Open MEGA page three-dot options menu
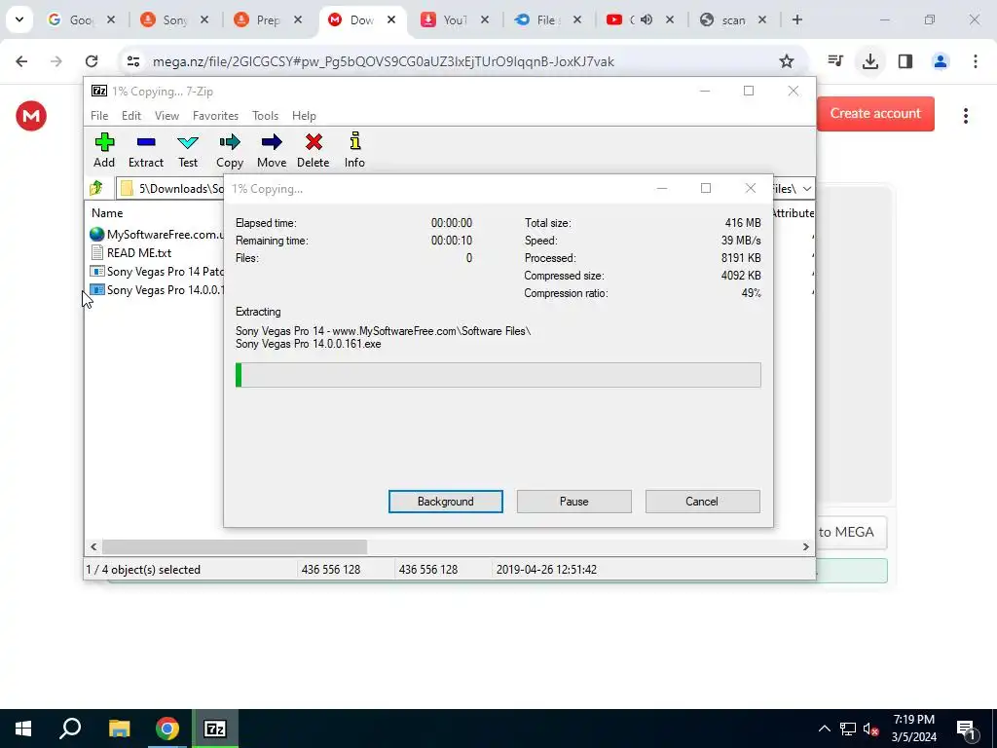This screenshot has height=748, width=997. [966, 116]
